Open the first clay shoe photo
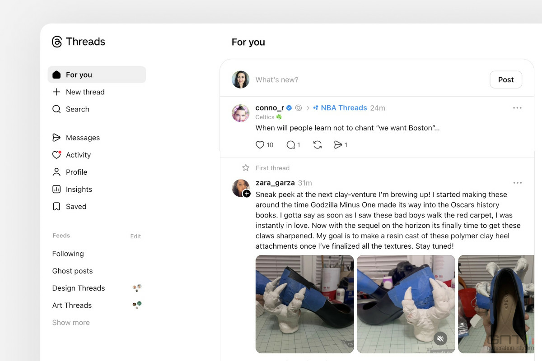This screenshot has width=542, height=361. (304, 304)
